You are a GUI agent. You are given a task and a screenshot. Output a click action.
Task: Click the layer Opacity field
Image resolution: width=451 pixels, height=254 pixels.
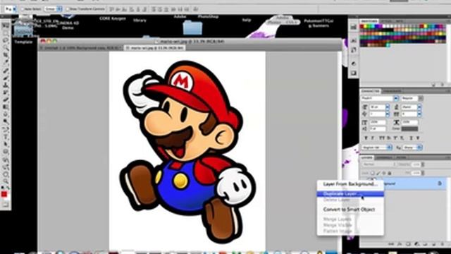coord(416,164)
